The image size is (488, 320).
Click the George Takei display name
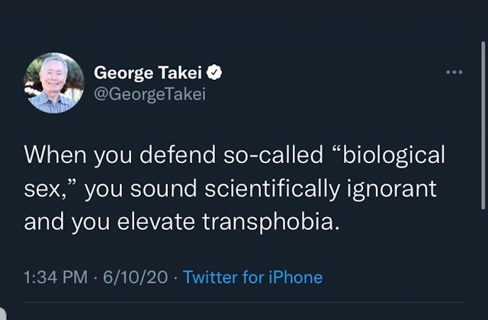tap(149, 73)
